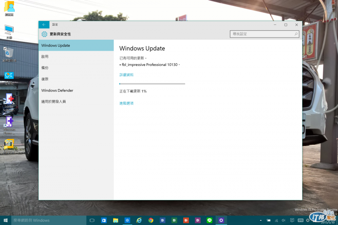
Task: Toggle the Recycle Bin icon selection checkbox
Action: [x=5, y=49]
